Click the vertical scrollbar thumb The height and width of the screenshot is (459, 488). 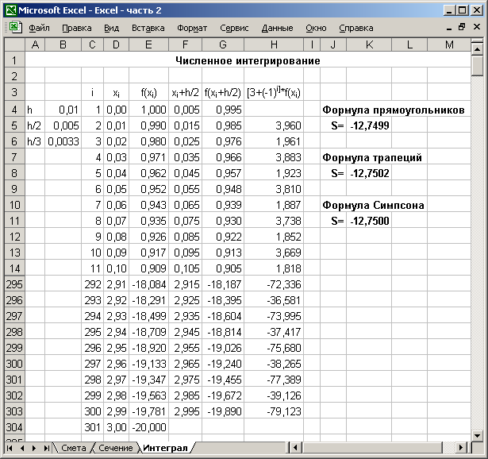click(x=477, y=65)
